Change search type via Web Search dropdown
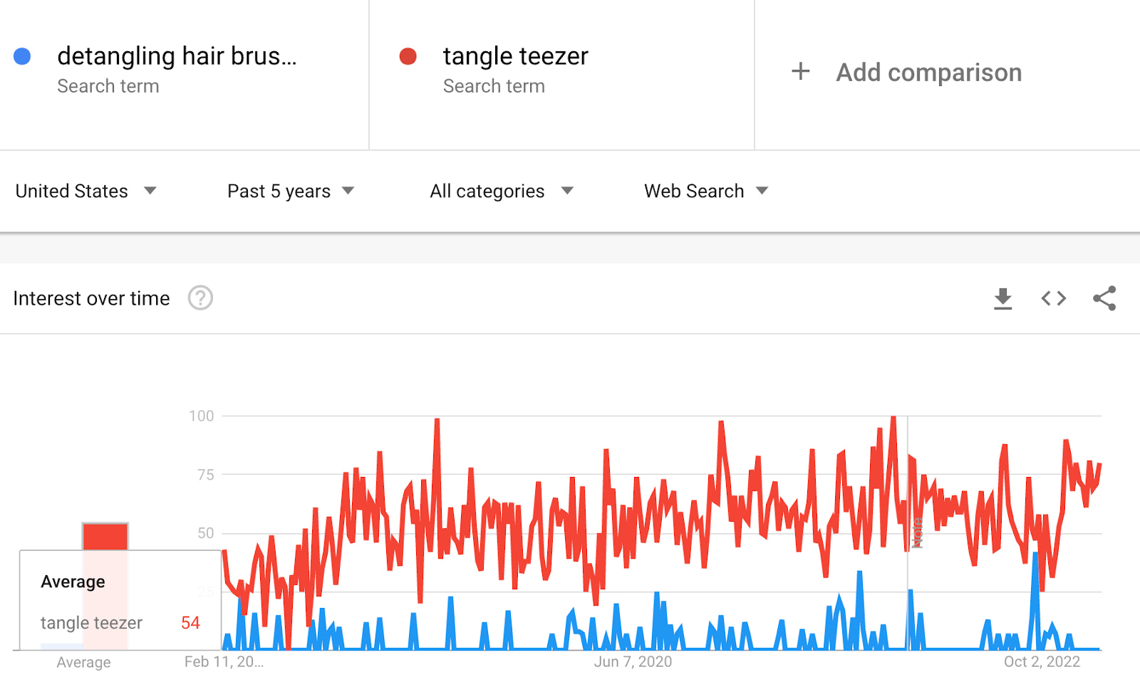Image resolution: width=1140 pixels, height=694 pixels. tap(704, 191)
